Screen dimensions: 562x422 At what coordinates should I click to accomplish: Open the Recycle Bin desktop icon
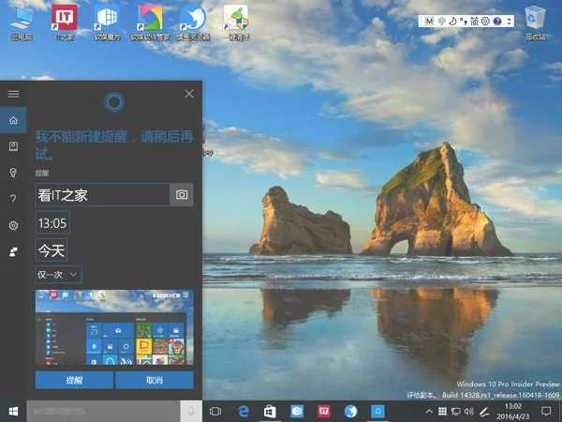click(x=535, y=22)
